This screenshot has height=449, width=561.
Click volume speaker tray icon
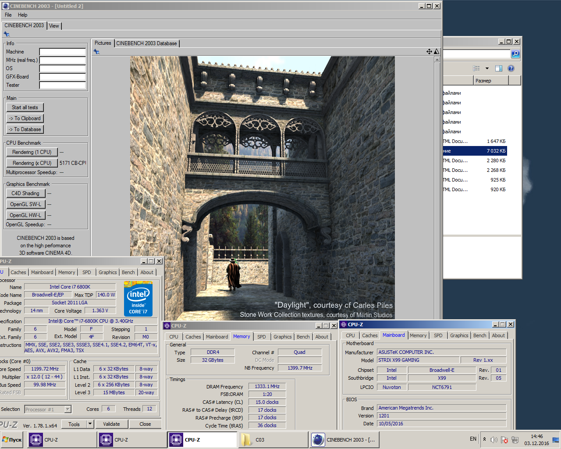[494, 440]
